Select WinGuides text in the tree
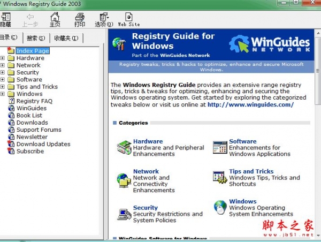This screenshot has height=242, width=321. 32,108
